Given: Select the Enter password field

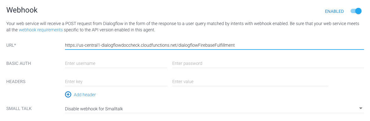Looking at the screenshot, I should [268, 63].
